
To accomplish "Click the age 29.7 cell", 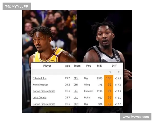I will pyautogui.click(x=68, y=78).
